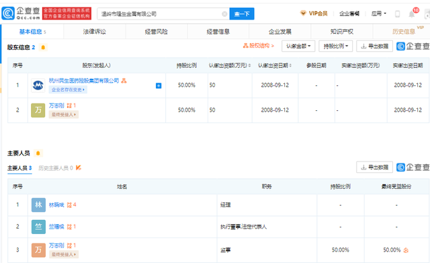Switch to the 企业发展 tab
The width and height of the screenshot is (430, 263).
[279, 32]
